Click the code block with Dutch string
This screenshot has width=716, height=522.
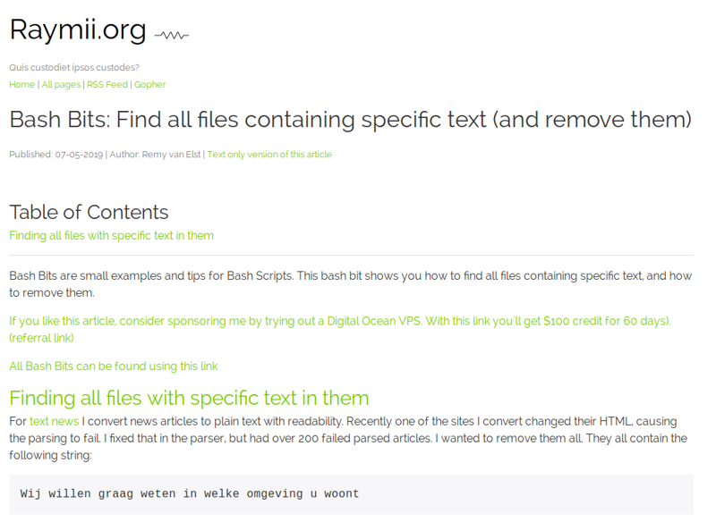(x=351, y=494)
